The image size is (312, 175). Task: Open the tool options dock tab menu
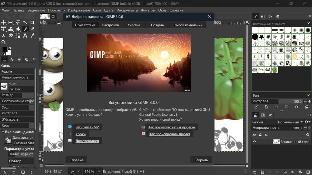[34, 59]
